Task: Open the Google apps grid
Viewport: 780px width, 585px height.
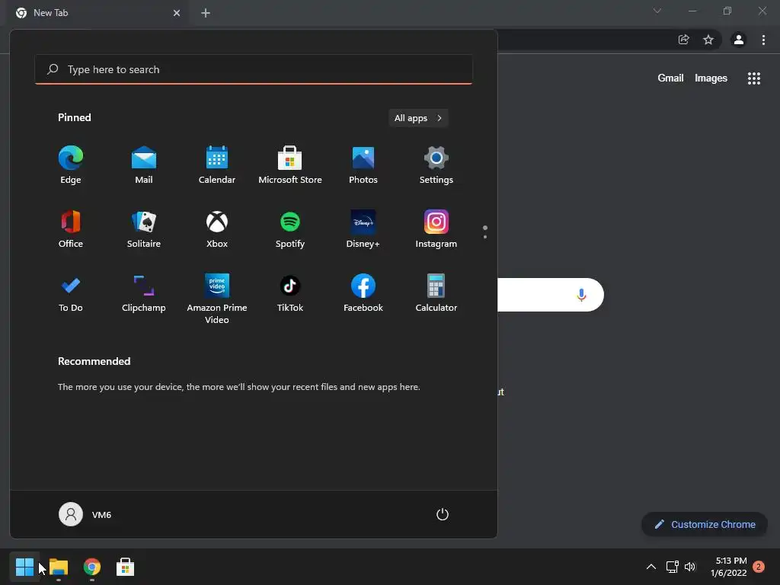Action: (754, 78)
